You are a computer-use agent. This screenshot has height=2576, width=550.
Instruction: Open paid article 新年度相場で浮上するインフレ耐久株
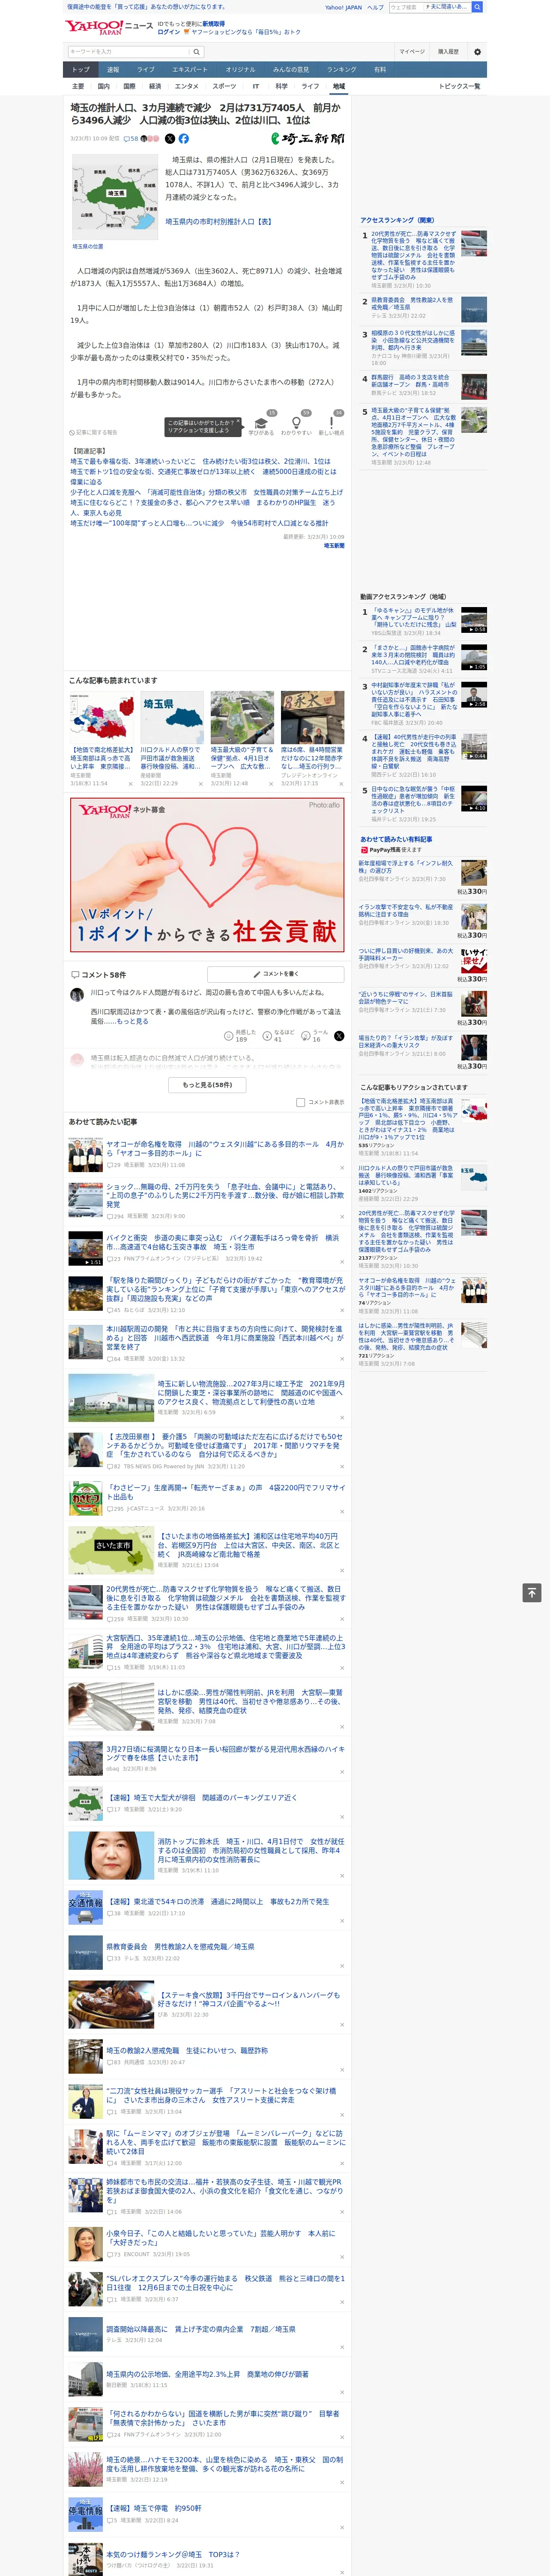(405, 866)
